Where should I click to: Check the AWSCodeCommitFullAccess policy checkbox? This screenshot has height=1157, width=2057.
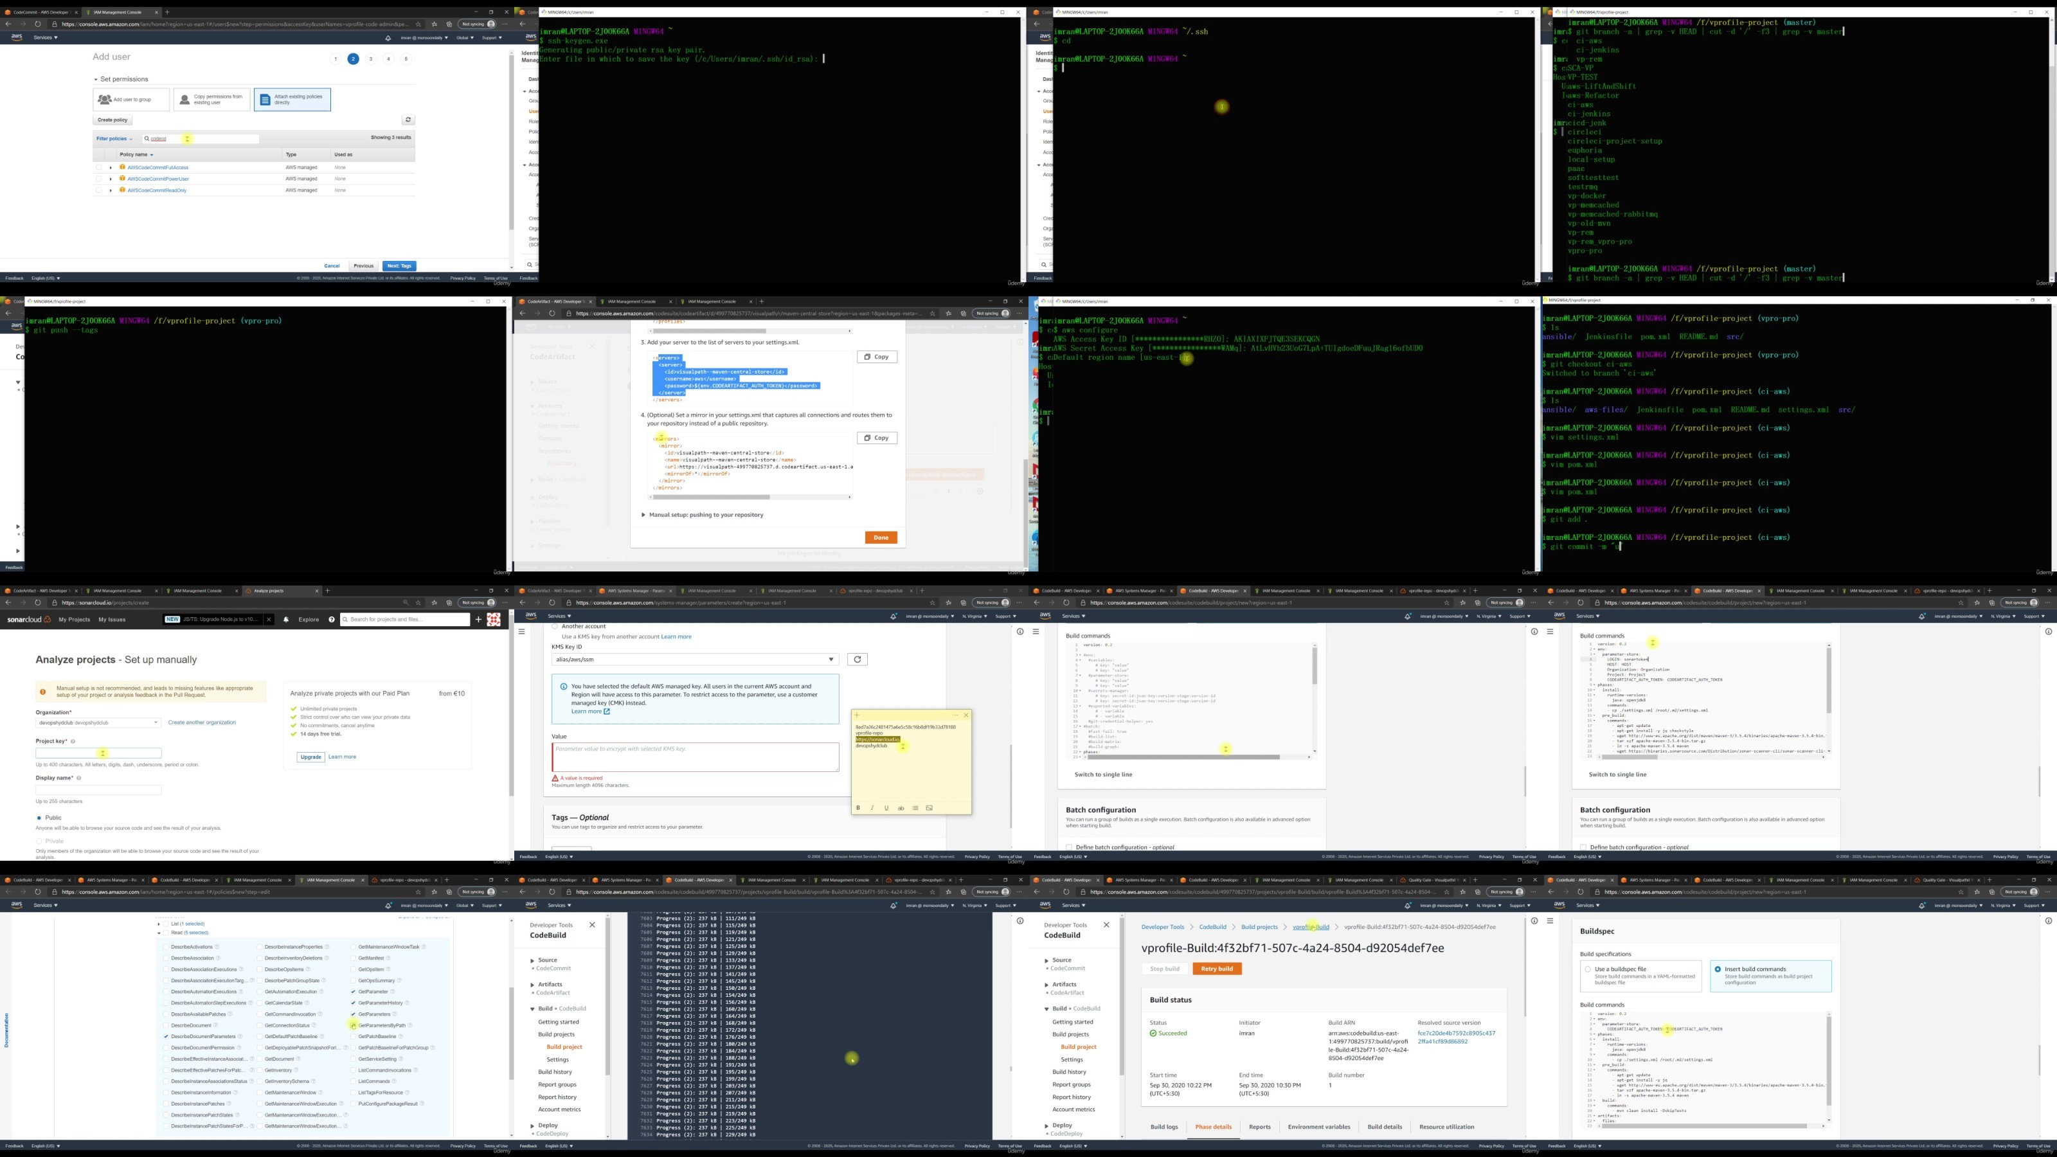(99, 168)
